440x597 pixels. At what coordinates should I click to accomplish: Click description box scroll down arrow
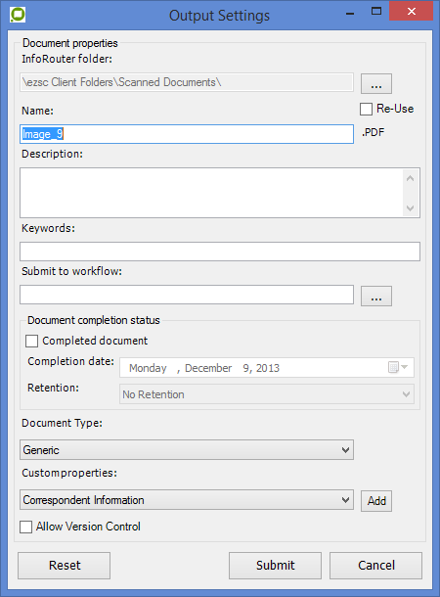[x=410, y=207]
